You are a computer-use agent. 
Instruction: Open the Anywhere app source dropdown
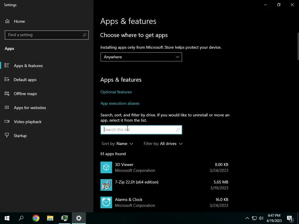point(141,57)
